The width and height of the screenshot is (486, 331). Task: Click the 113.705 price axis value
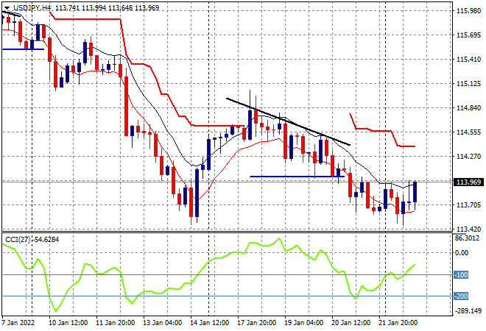pos(468,205)
